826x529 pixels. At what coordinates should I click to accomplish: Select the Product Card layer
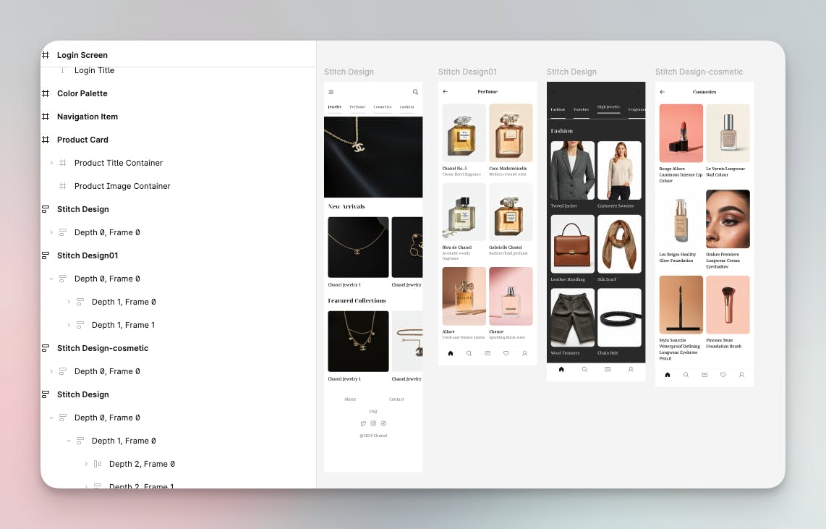pos(82,140)
